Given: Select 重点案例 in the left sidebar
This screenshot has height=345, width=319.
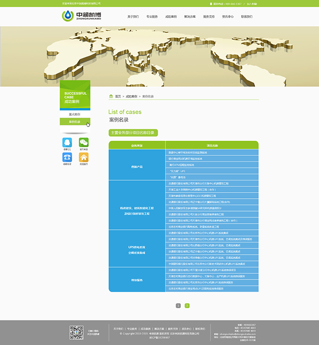Looking at the screenshot, I should coord(75,115).
